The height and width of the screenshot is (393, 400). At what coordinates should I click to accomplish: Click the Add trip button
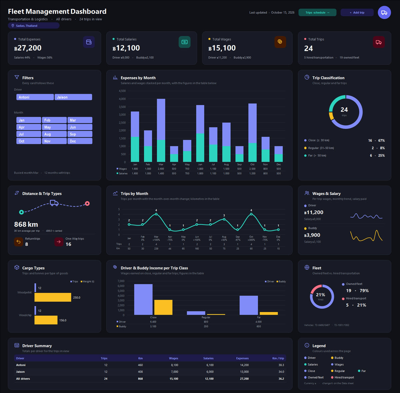pyautogui.click(x=357, y=13)
